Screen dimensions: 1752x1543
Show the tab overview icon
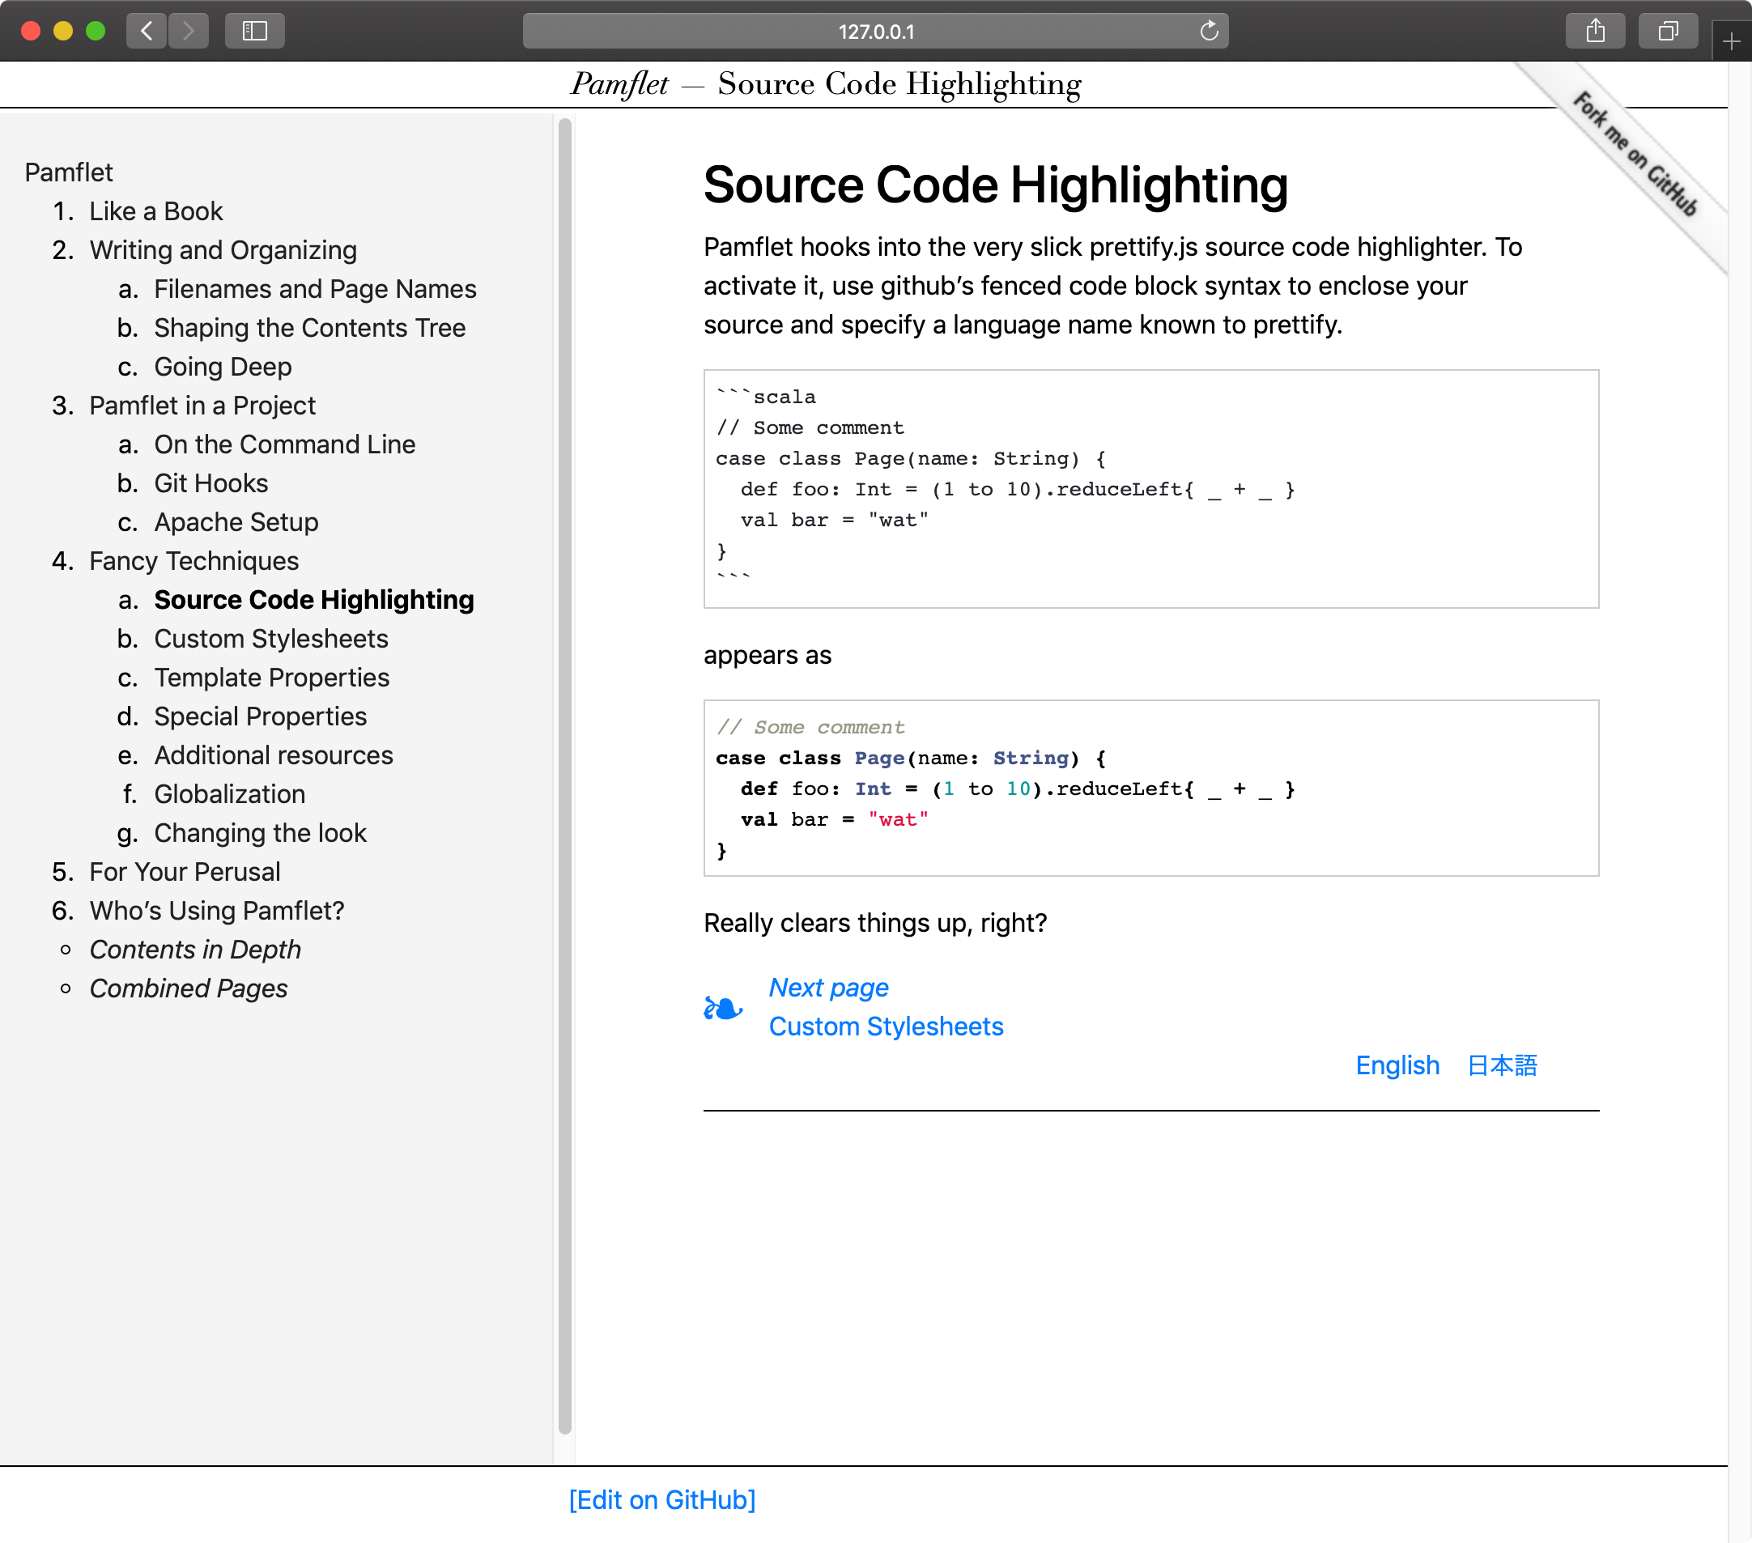1668,32
